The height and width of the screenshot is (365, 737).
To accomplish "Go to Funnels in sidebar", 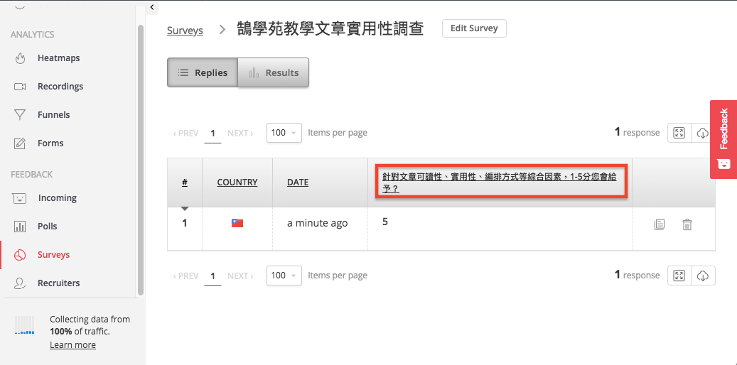I will tap(53, 115).
